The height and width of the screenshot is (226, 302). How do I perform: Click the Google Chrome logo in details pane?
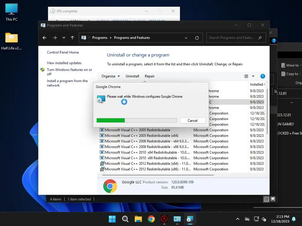110,186
